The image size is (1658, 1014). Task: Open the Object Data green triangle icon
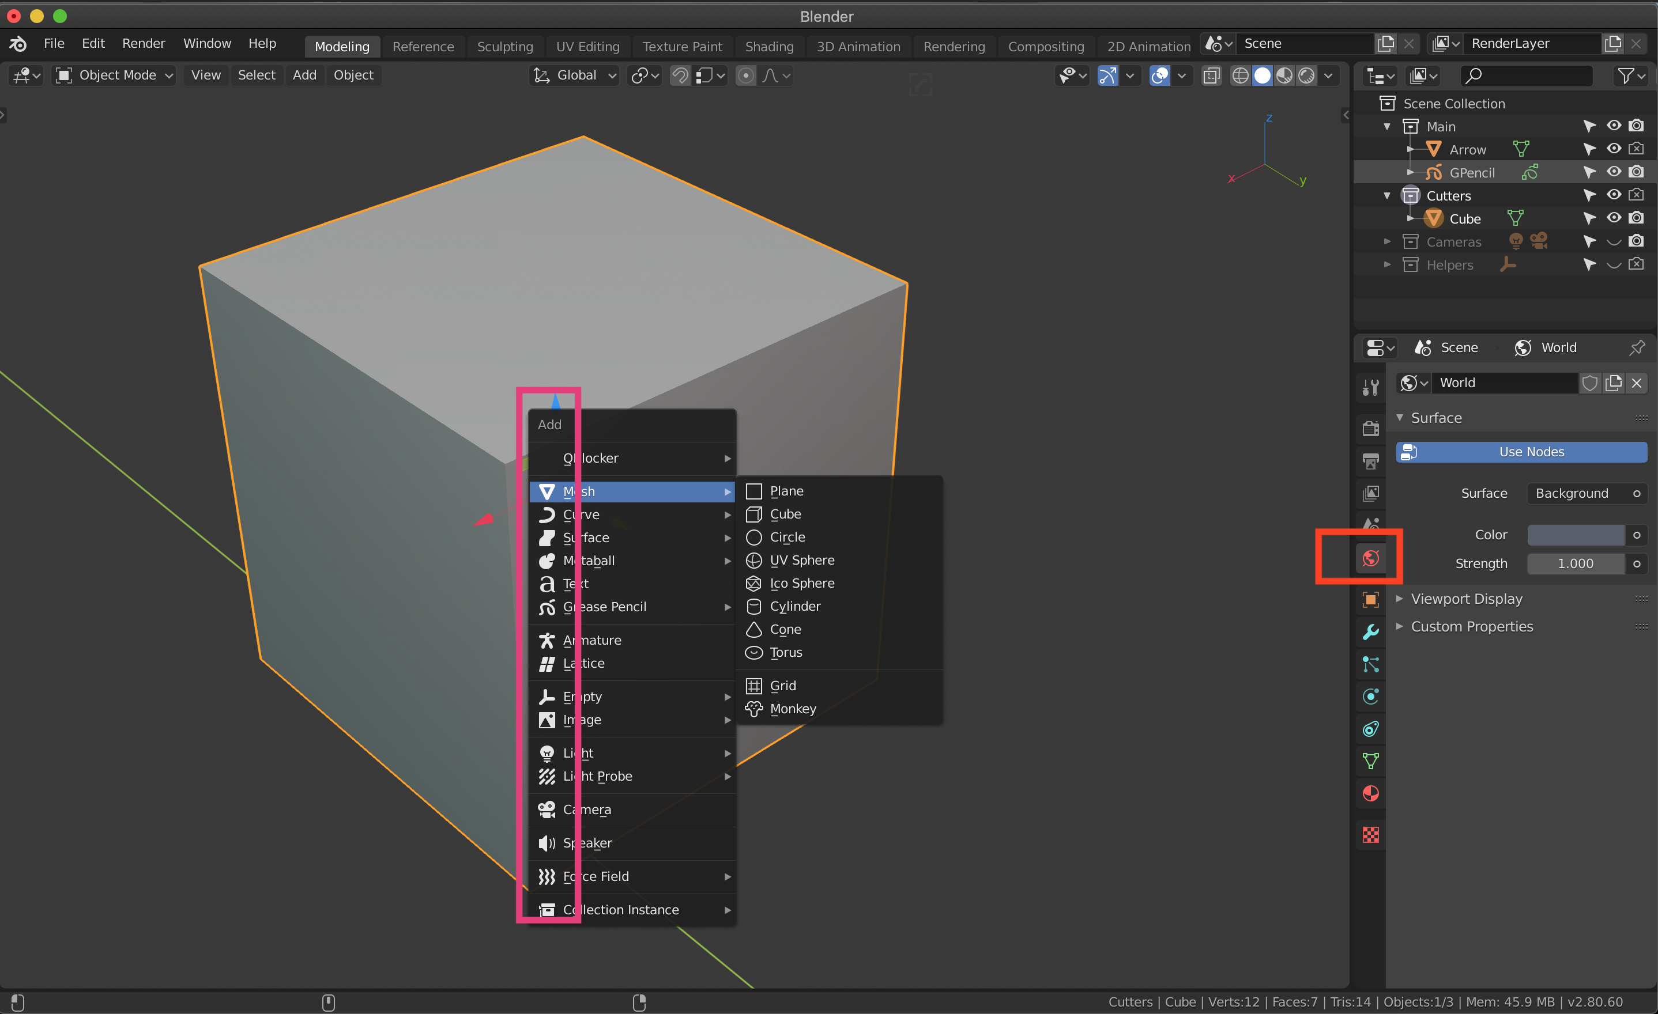pyautogui.click(x=1370, y=761)
